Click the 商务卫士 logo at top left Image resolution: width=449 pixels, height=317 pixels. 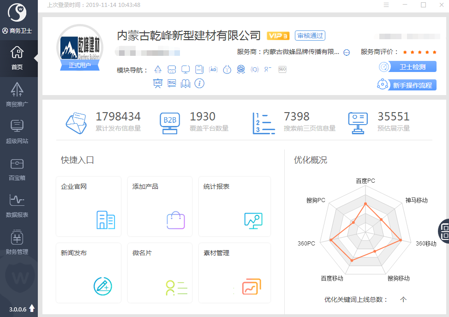(x=17, y=13)
